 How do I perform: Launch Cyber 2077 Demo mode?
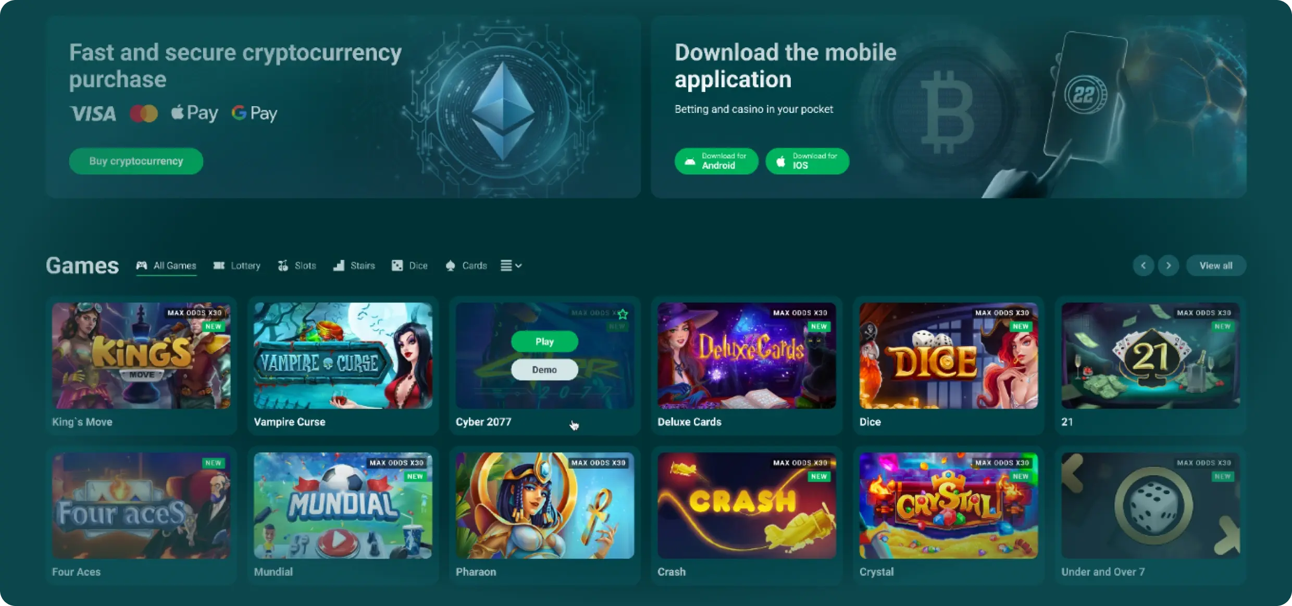[544, 370]
